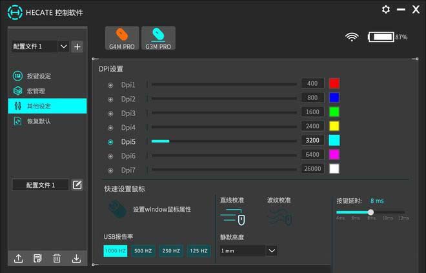Screen dimensions: 426x273
Task: Set USB report rate to 125 HZ
Action: coord(199,250)
